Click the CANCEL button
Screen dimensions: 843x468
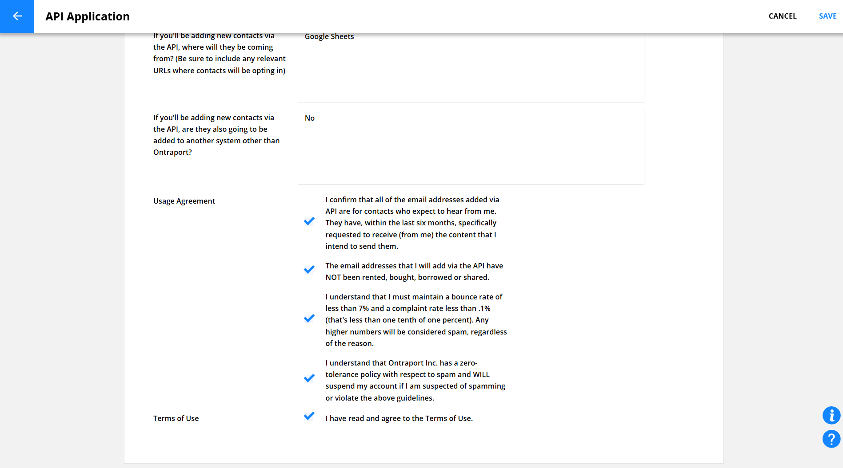(782, 16)
